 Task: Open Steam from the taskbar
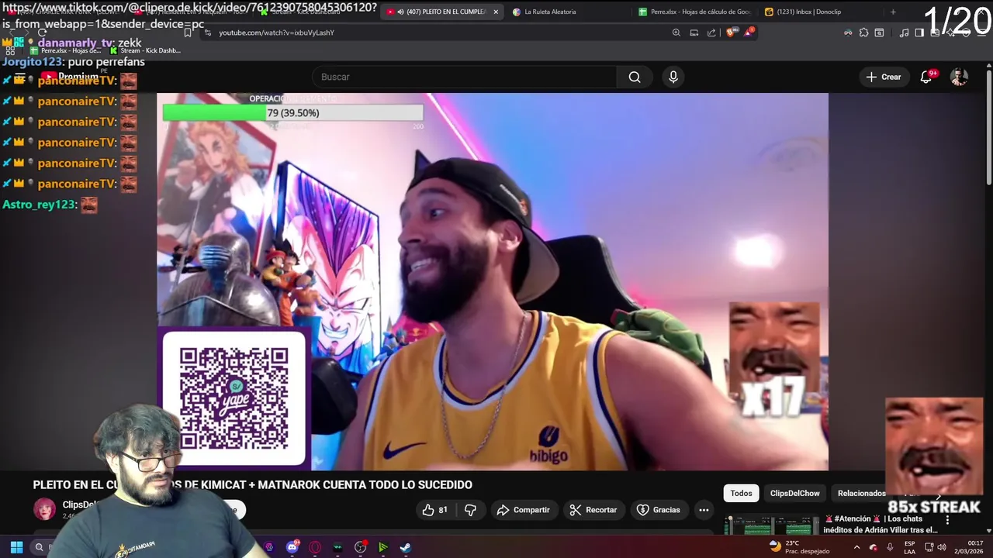405,547
